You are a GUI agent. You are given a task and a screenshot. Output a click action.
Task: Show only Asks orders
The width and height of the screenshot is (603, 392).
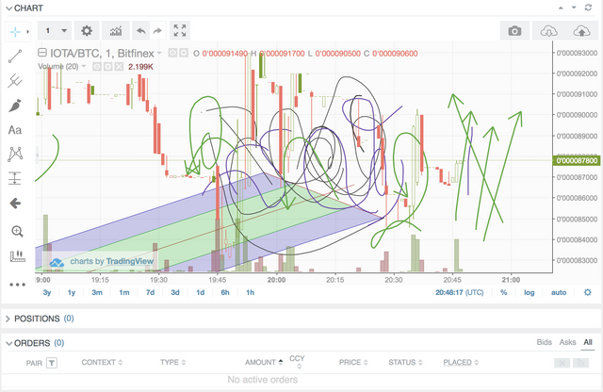[567, 342]
